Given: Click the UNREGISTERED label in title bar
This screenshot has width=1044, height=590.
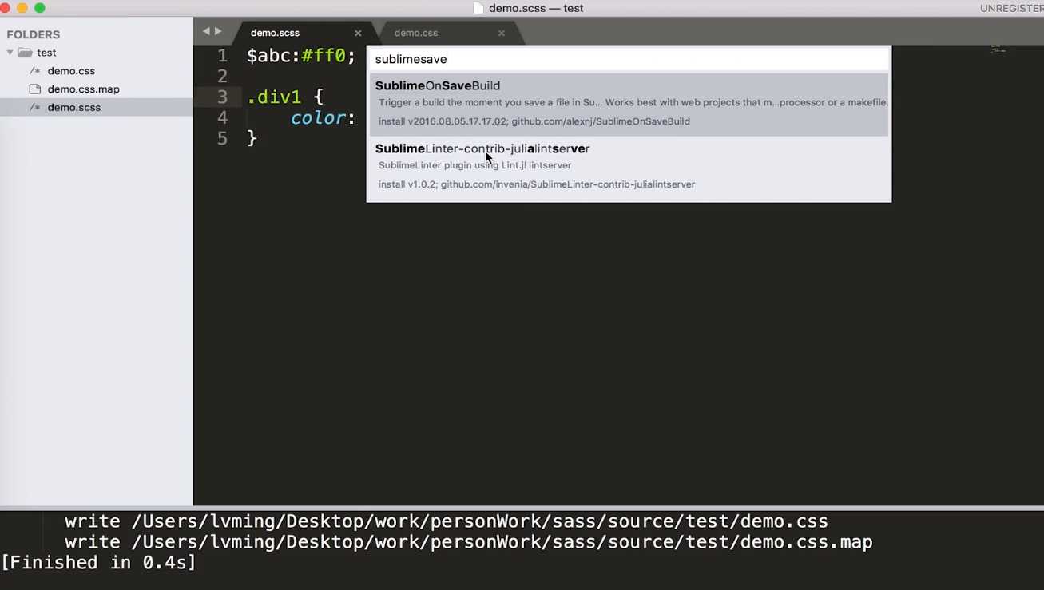Looking at the screenshot, I should pos(1012,8).
